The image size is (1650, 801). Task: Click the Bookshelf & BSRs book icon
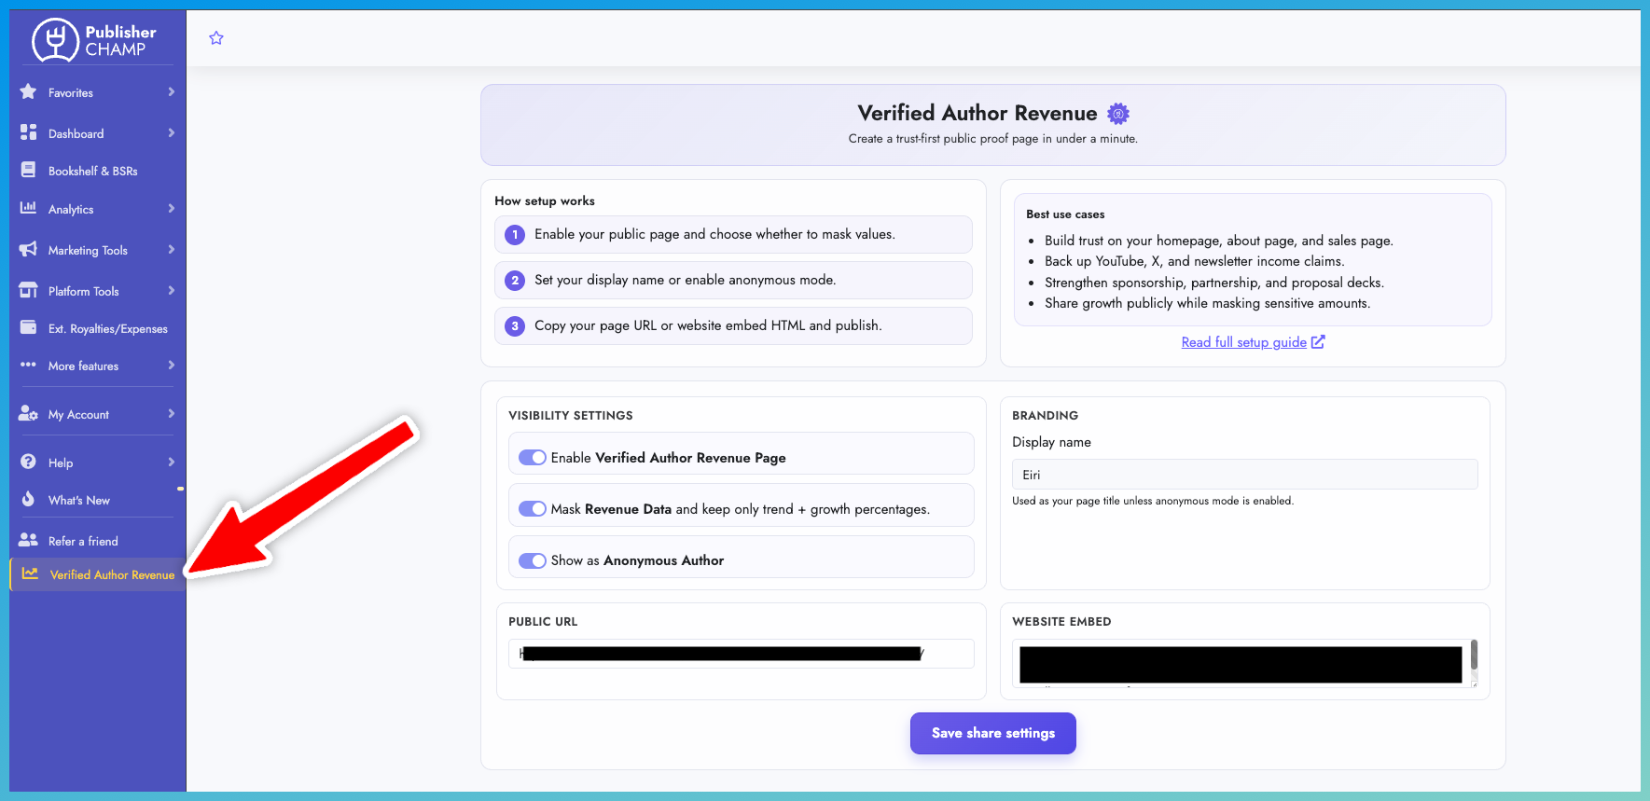(x=29, y=170)
